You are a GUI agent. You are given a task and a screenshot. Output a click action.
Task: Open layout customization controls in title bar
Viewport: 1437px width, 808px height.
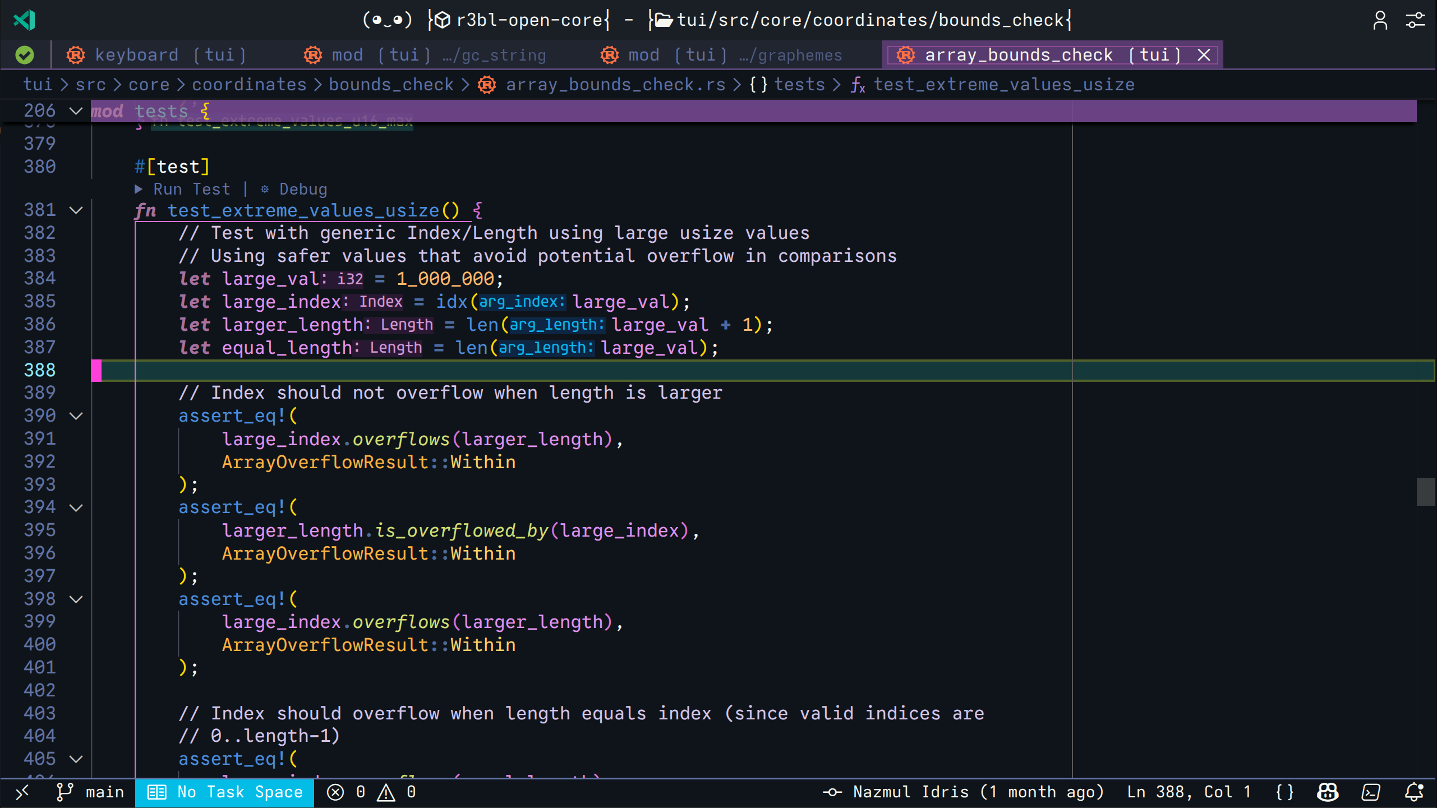tap(1415, 20)
